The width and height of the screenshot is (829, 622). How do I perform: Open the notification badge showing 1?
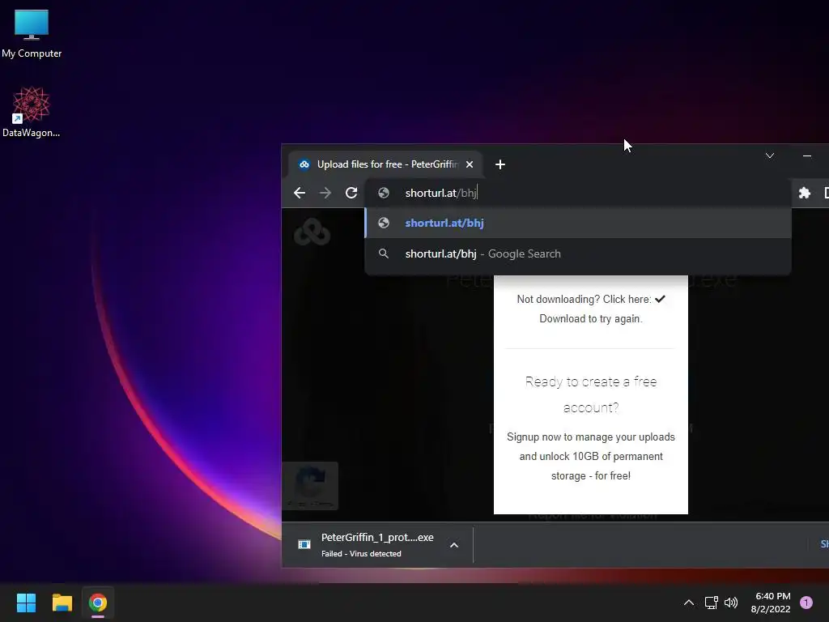(x=806, y=603)
